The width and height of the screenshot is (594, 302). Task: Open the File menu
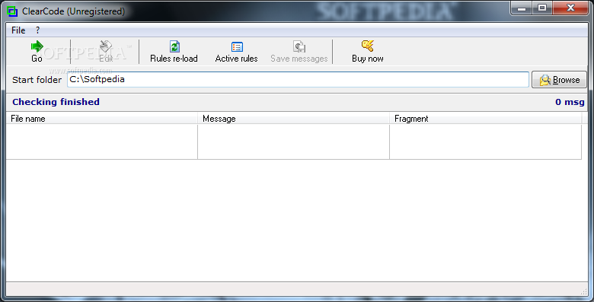coord(18,30)
